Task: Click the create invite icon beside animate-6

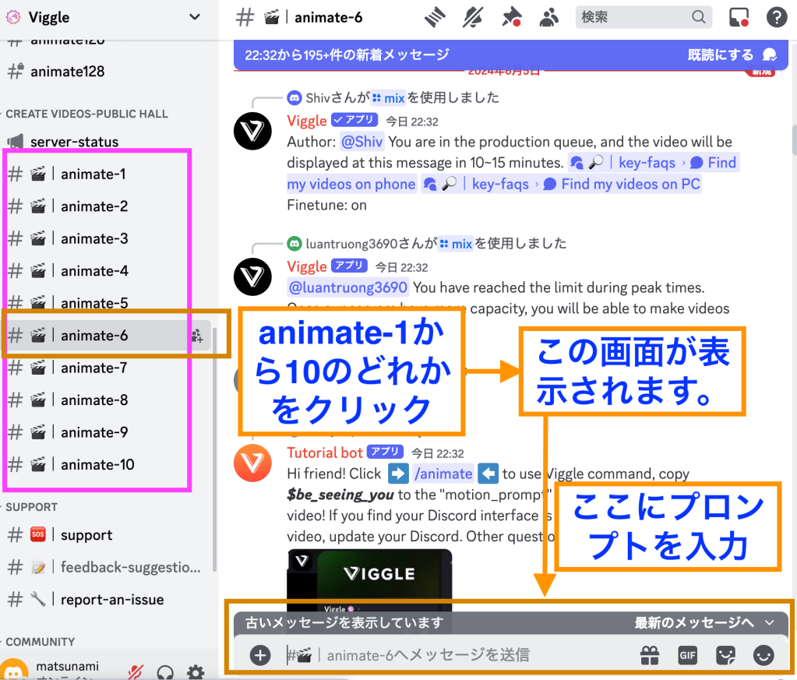Action: click(197, 336)
